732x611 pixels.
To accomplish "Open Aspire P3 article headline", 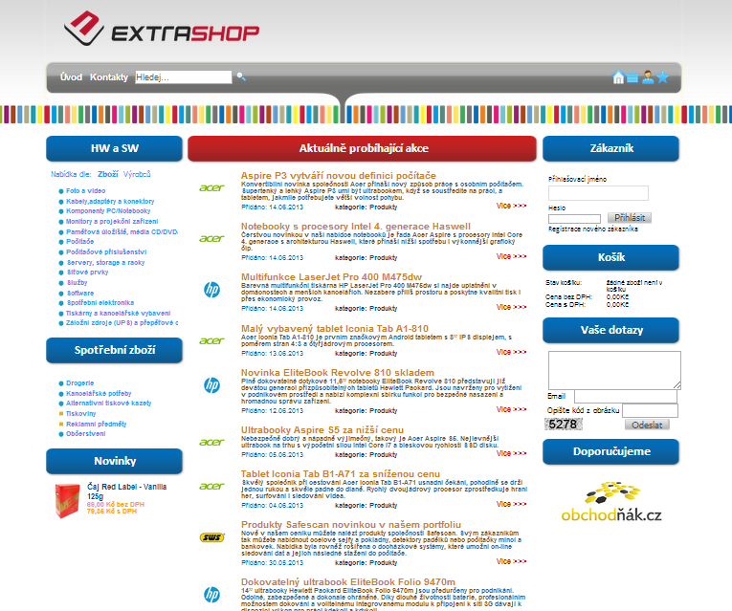I will 339,176.
